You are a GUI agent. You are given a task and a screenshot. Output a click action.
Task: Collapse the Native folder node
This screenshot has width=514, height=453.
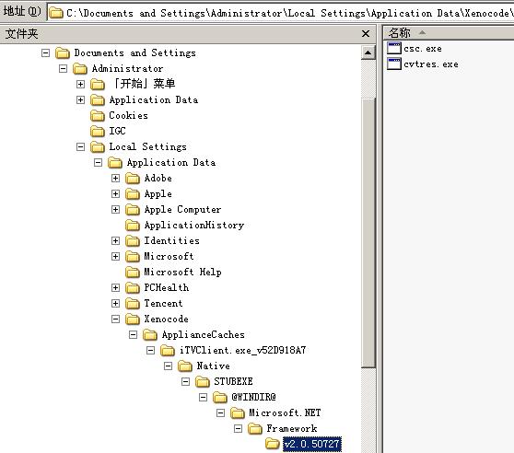(x=168, y=366)
